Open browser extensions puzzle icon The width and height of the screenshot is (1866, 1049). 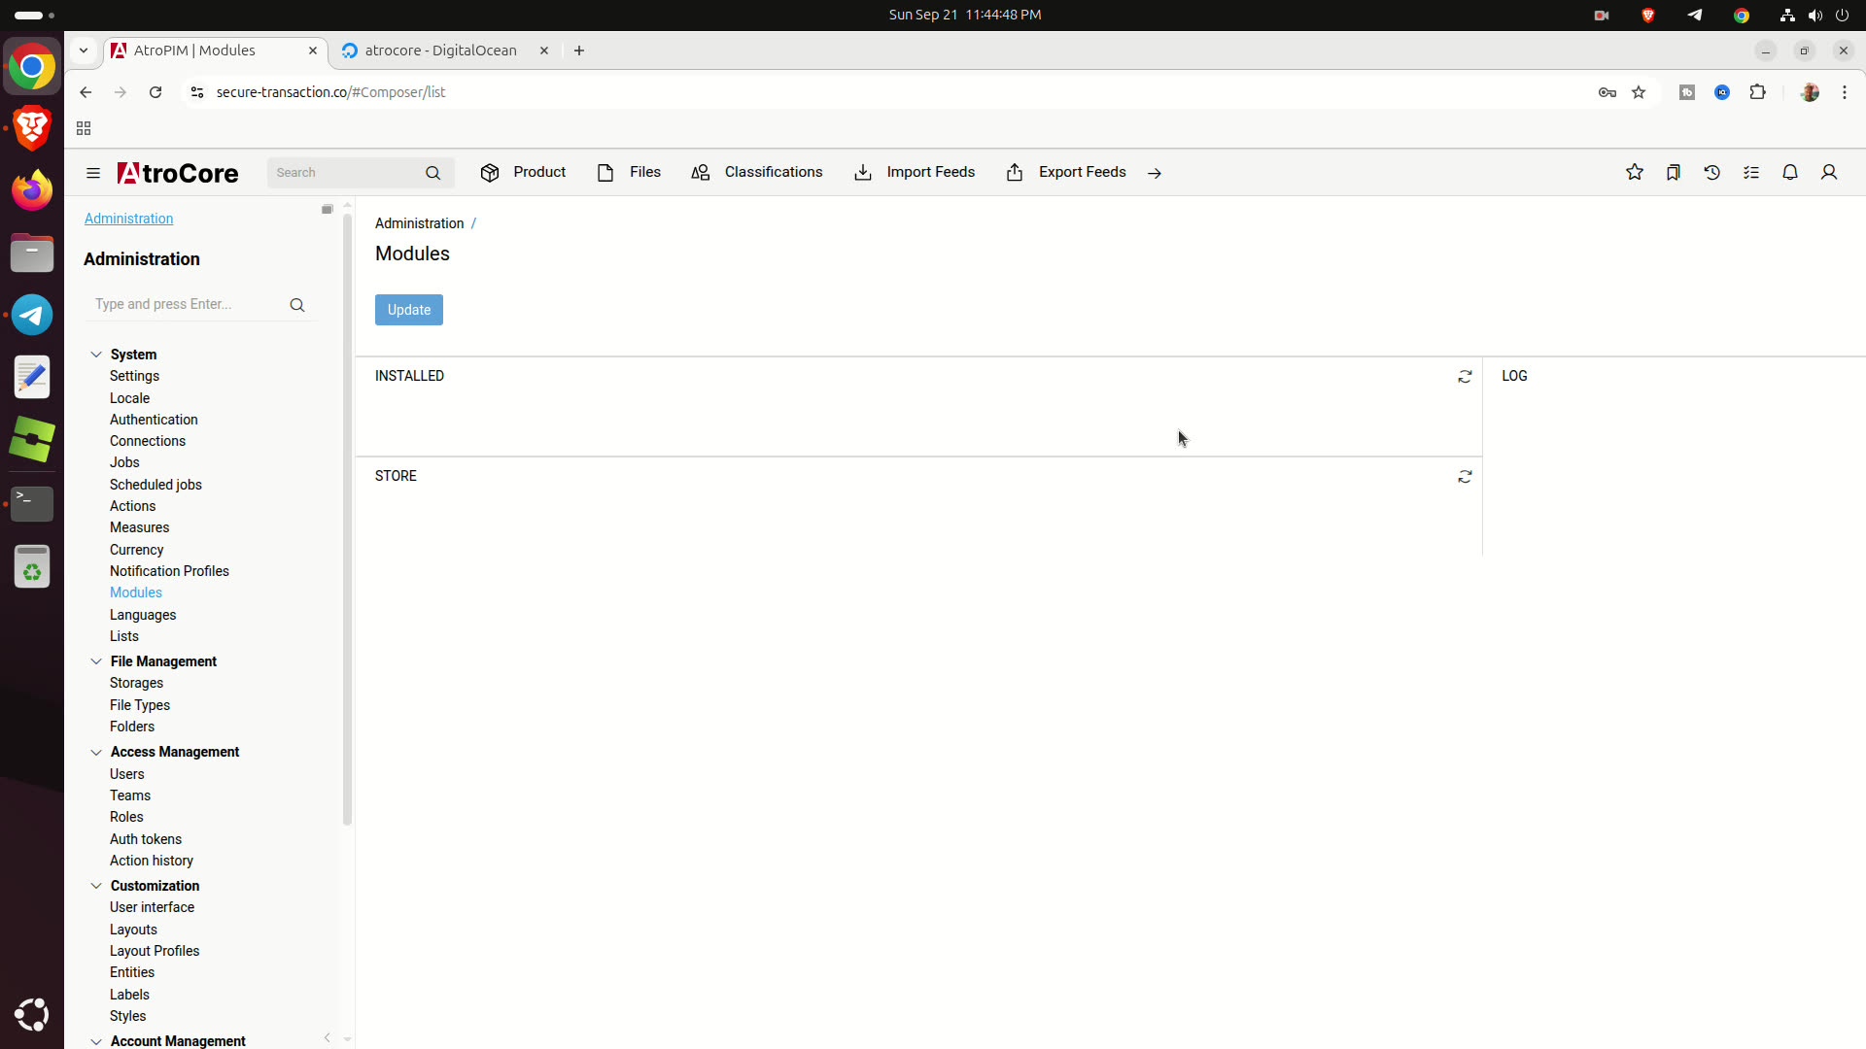point(1757,92)
